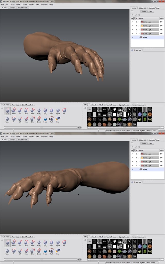Pick the Freeze tool in bottom window

click(45, 251)
